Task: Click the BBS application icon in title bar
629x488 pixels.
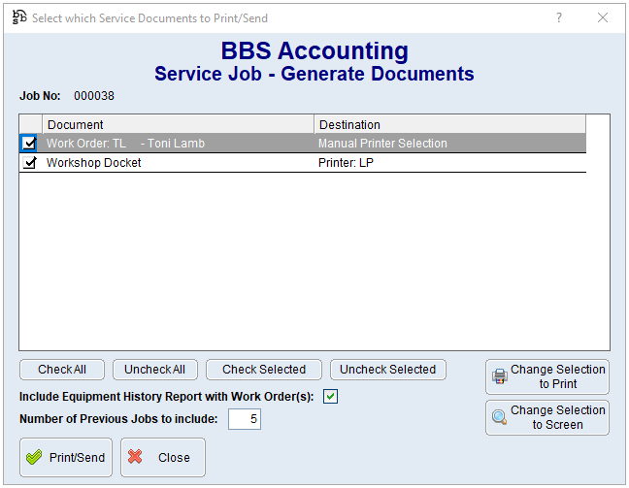Action: 18,17
